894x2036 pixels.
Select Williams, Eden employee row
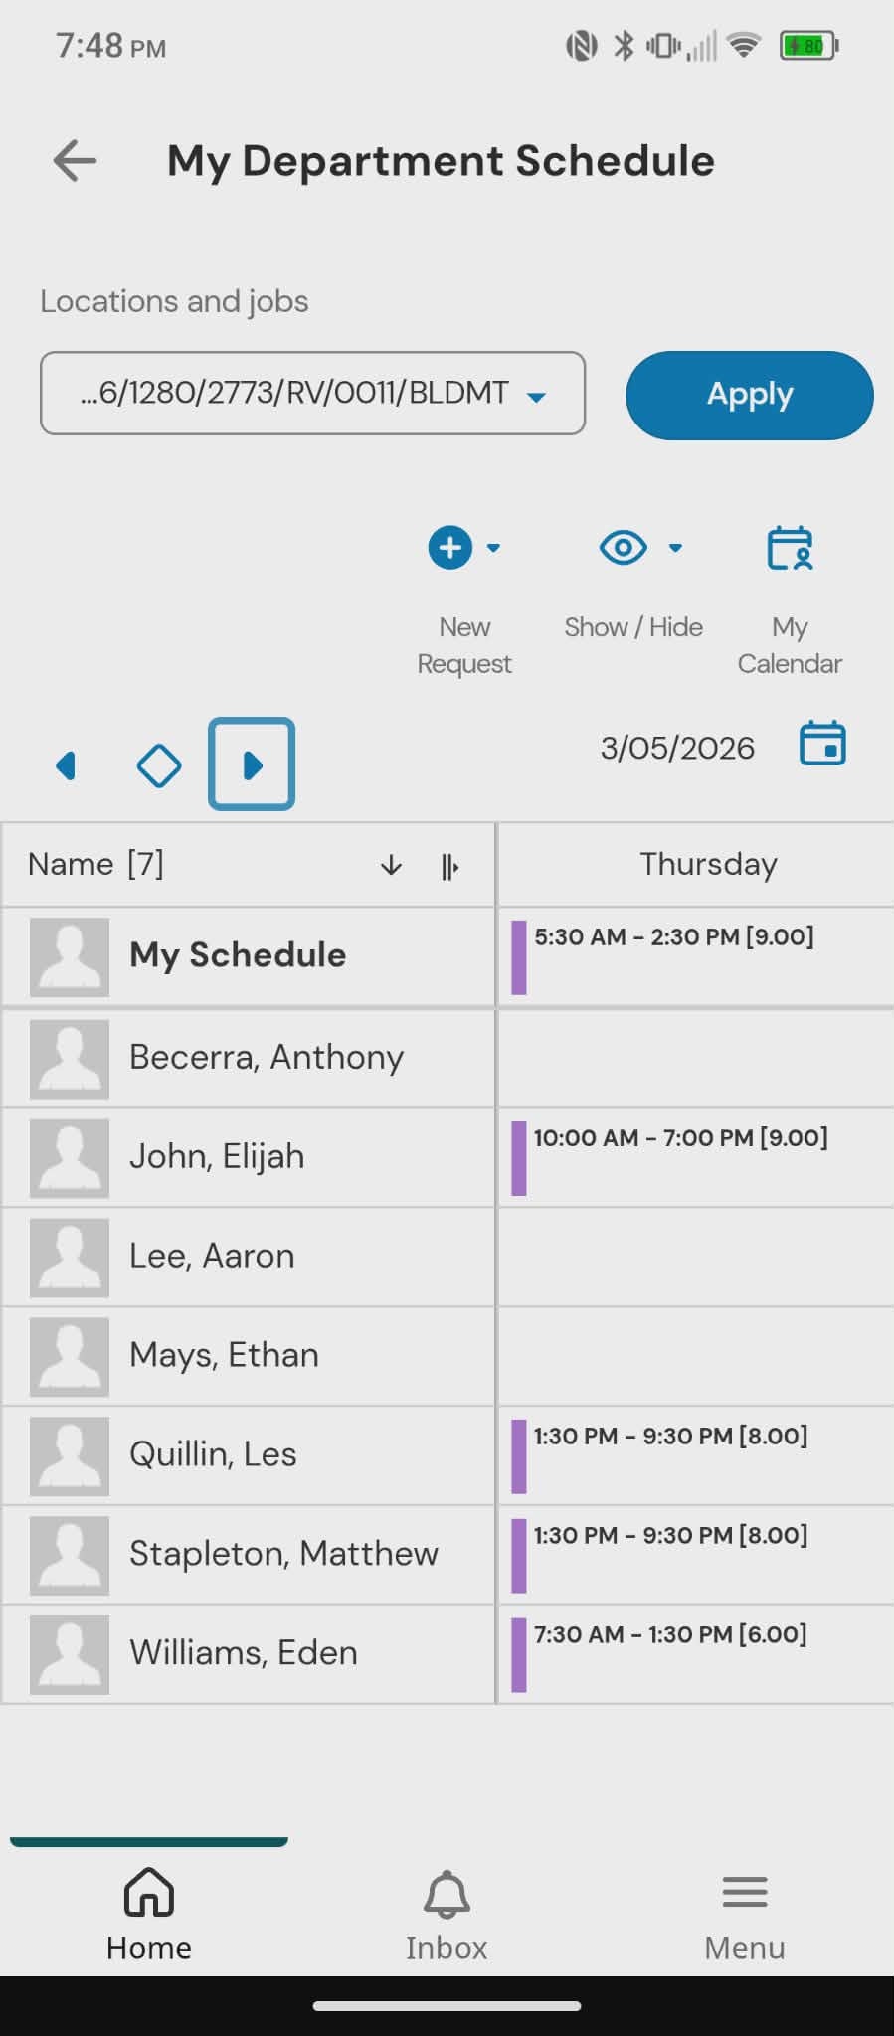[x=244, y=1652]
